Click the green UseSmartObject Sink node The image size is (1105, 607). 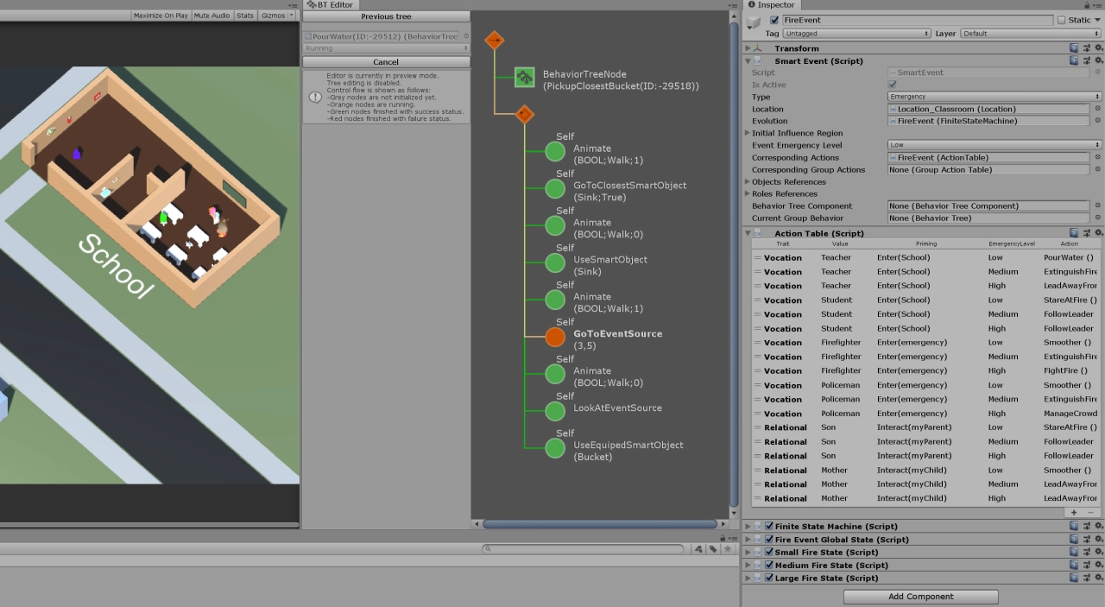tap(555, 262)
